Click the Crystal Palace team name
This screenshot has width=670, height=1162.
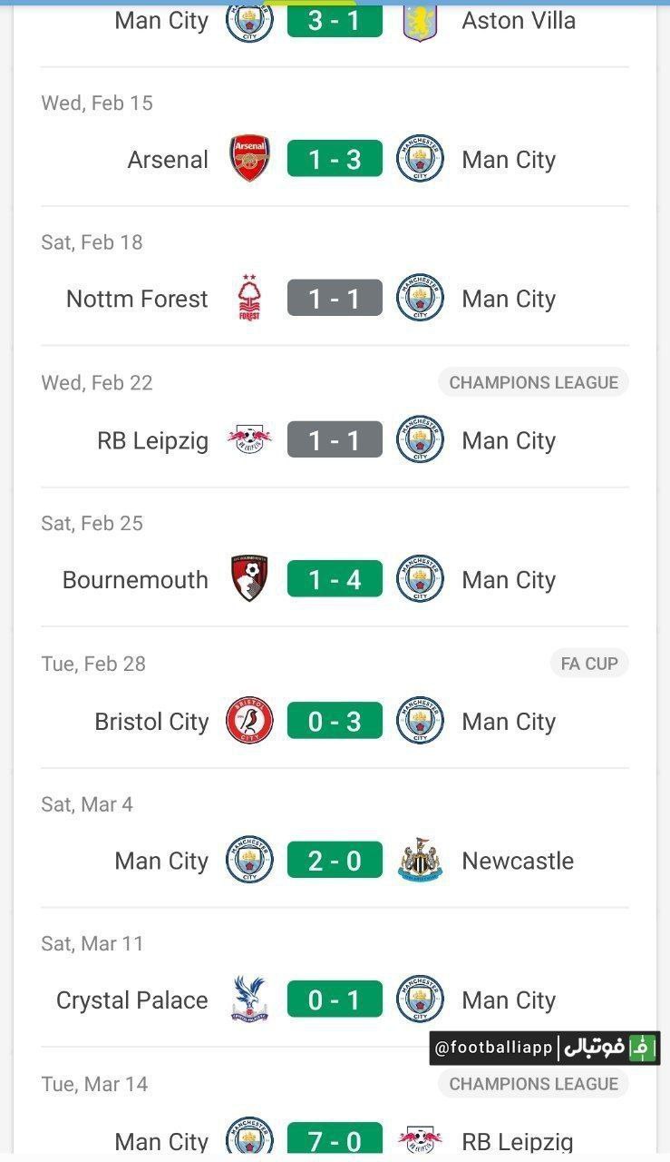[132, 1000]
